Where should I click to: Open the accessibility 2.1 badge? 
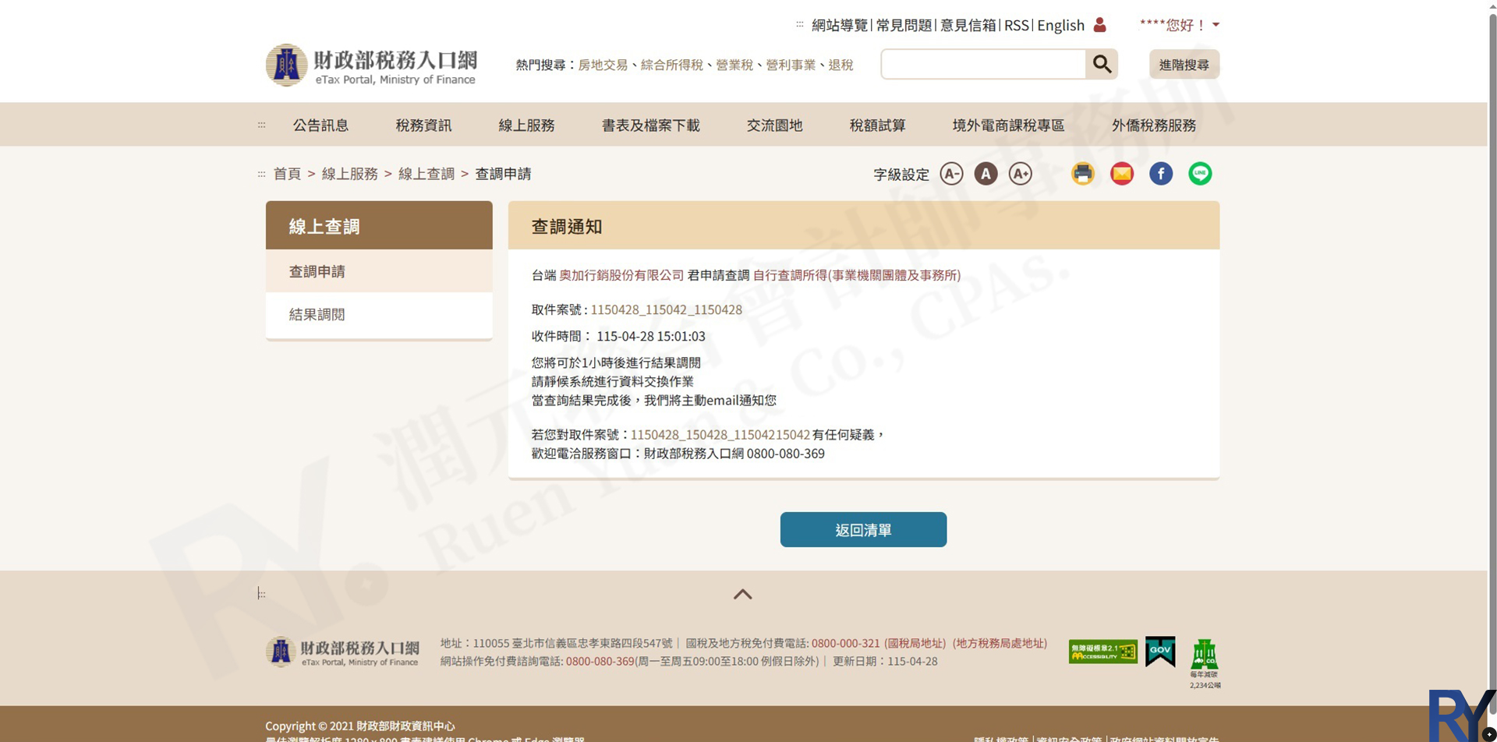pos(1102,652)
